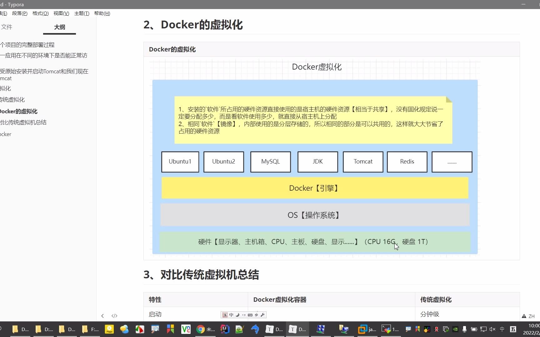The image size is (540, 337).
Task: Select the active Typora taskbar window
Action: point(297,329)
